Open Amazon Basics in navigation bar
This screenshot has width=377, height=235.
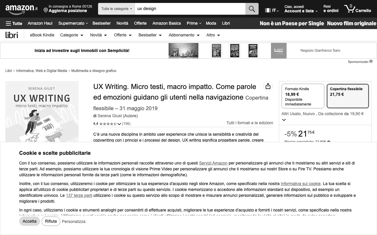point(167,23)
